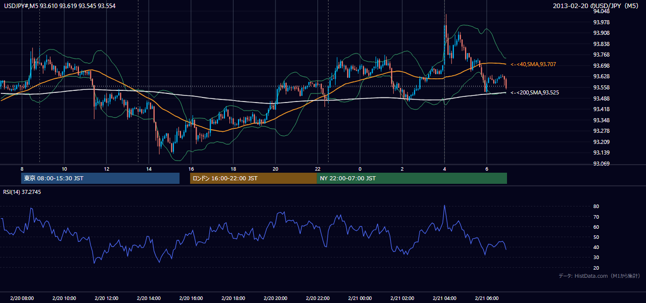Click price axis value 93.069

click(602, 164)
